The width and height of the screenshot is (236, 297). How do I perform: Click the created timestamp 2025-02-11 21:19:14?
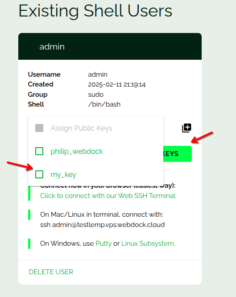click(x=117, y=84)
